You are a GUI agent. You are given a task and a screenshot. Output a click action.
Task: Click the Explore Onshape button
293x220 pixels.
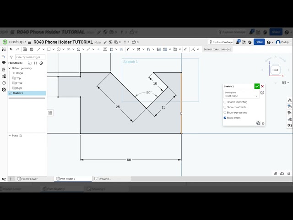221,42
